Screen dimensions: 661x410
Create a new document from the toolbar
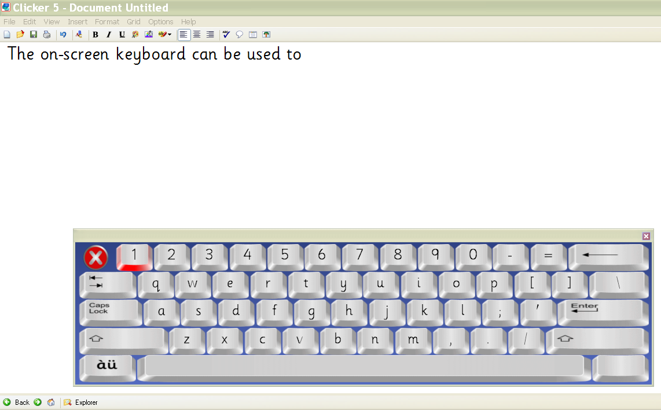coord(7,35)
